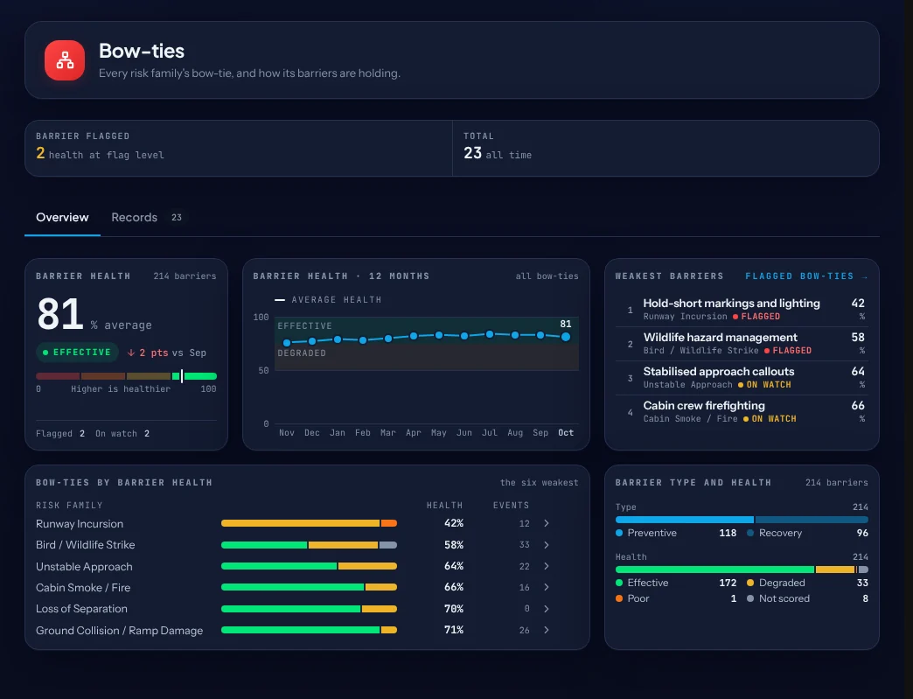Click the barrier health gauge bar

[x=126, y=376]
